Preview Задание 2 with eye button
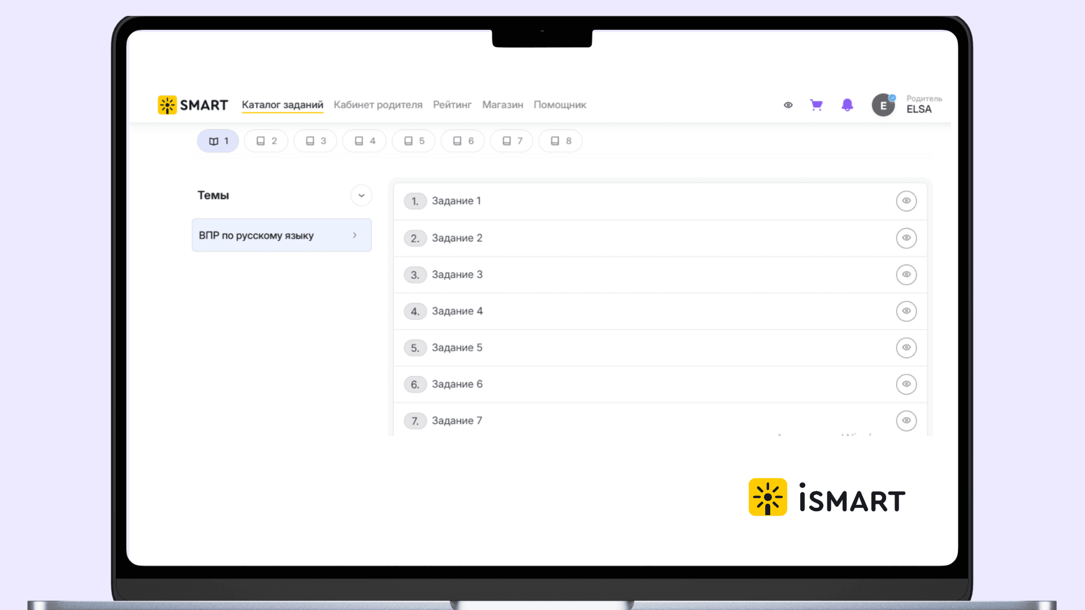The image size is (1085, 610). 906,238
